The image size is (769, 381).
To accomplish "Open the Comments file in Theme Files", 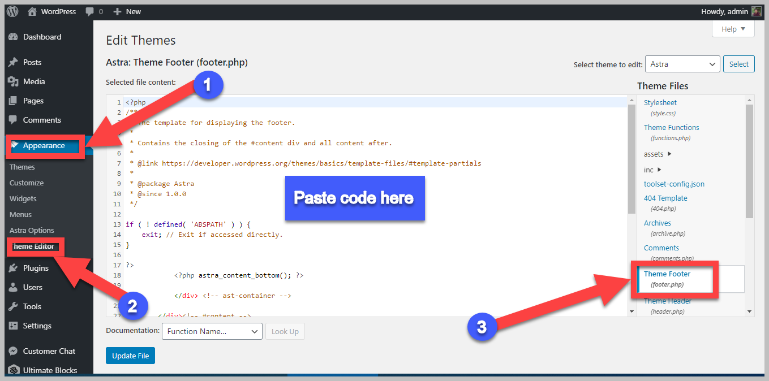I will coord(661,248).
